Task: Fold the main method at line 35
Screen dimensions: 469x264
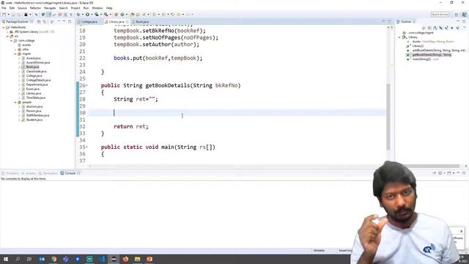Action: pos(87,147)
